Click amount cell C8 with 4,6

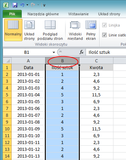click(96, 115)
